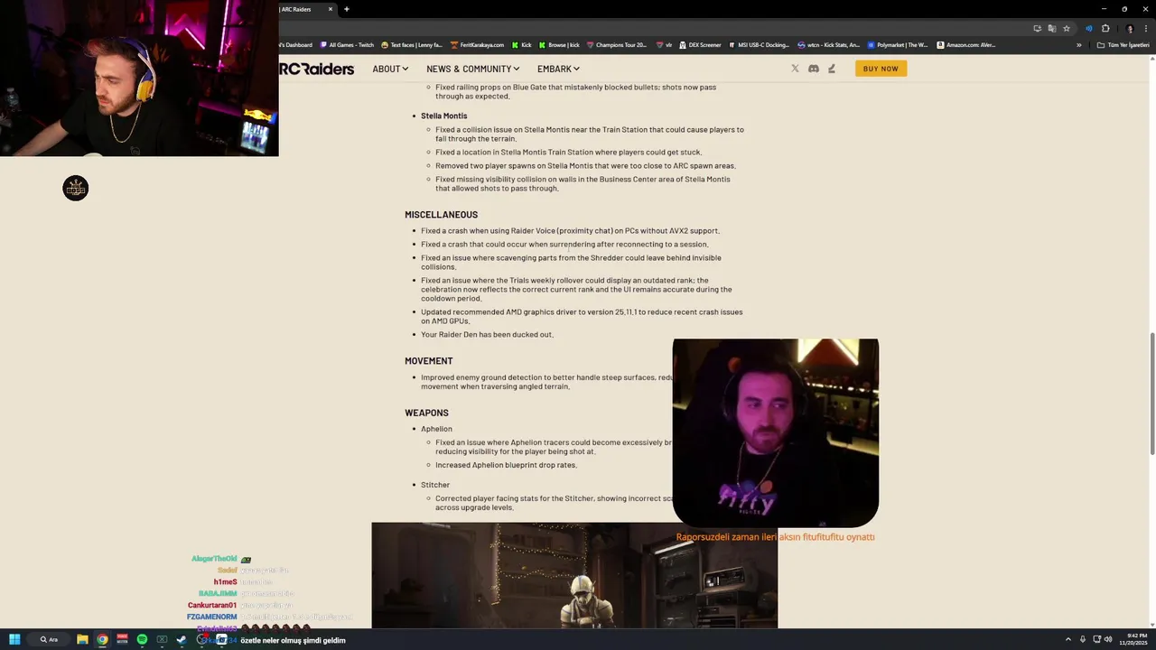Screen dimensions: 1156x650
Task: Expand the EMBARK dropdown menu
Action: (x=558, y=69)
